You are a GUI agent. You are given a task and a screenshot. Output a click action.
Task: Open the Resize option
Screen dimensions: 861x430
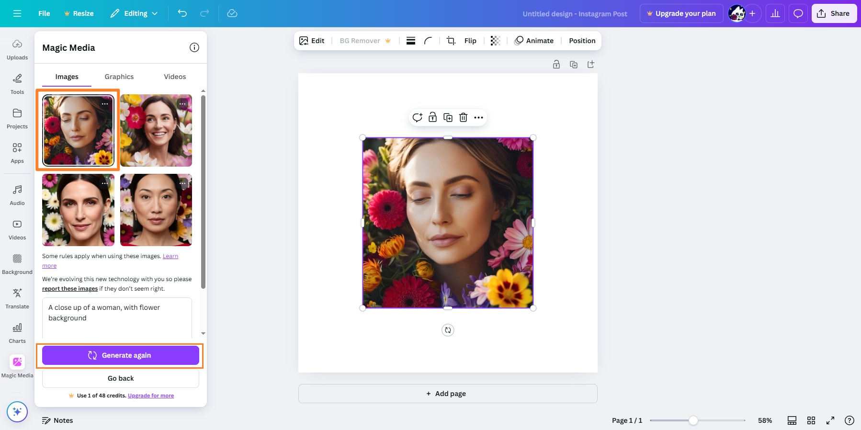point(79,13)
